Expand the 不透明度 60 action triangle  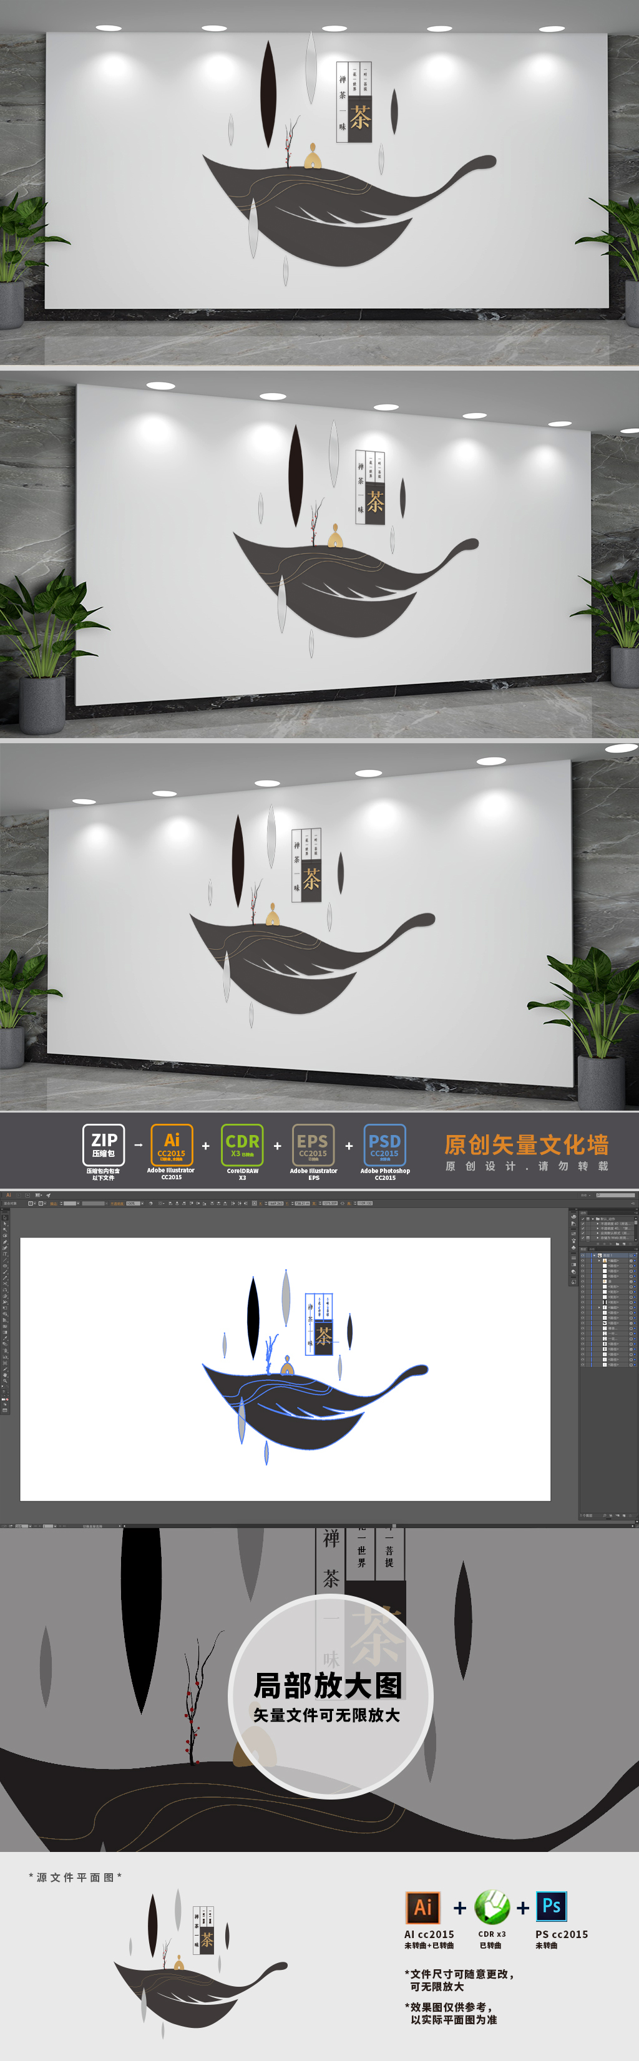597,1224
